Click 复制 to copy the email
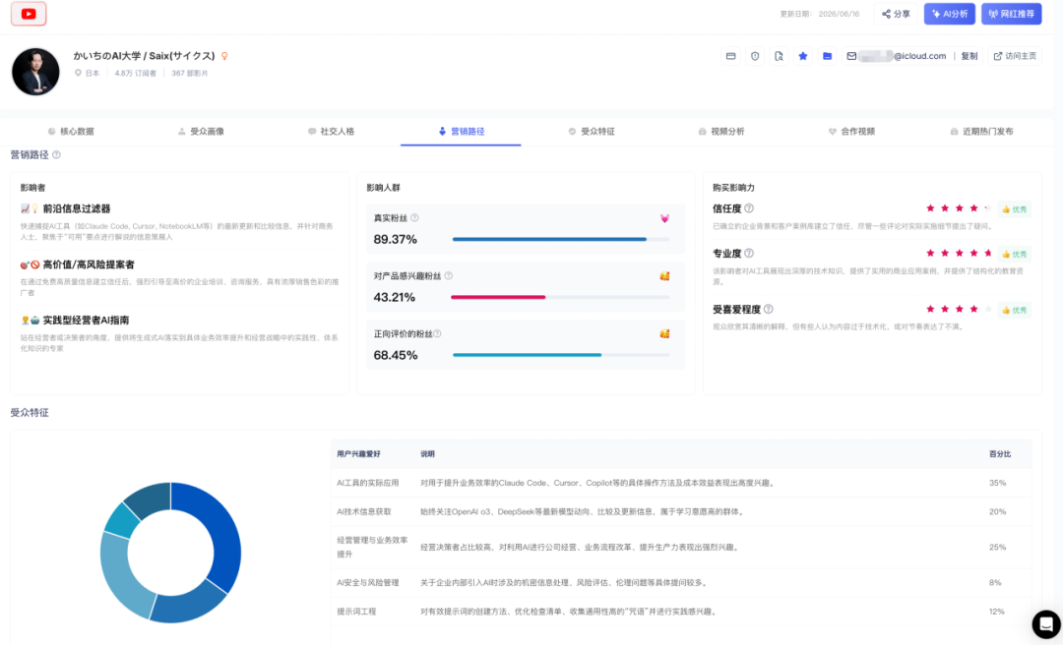The image size is (1063, 645). [x=969, y=56]
